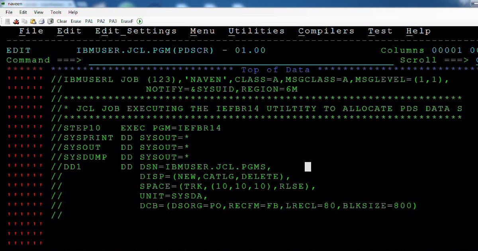Select the Paste icon on the toolbar
478x251 pixels.
point(33,21)
